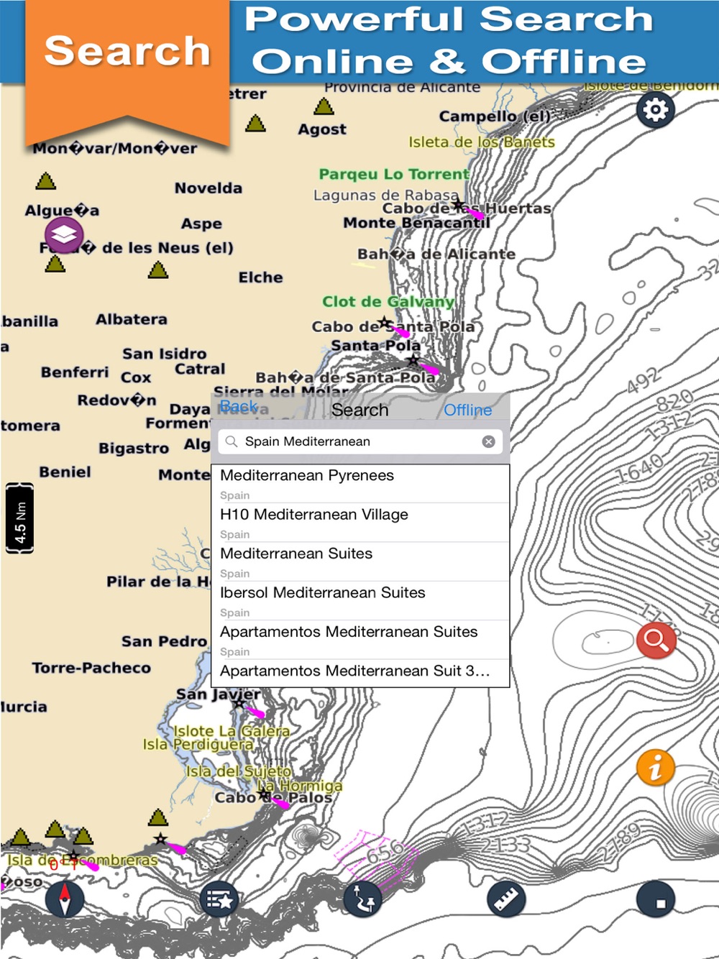Open Apartamentos Mediterranean Suites result

tap(360, 640)
